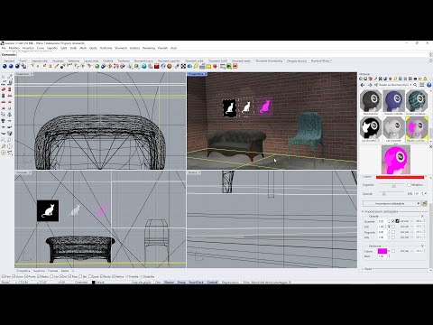Toggle the Vicino osnap checkbox
This screenshot has width=433, height=325.
click(x=14, y=276)
